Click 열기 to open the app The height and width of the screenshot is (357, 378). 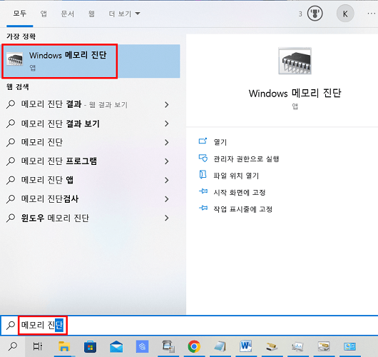pos(220,142)
